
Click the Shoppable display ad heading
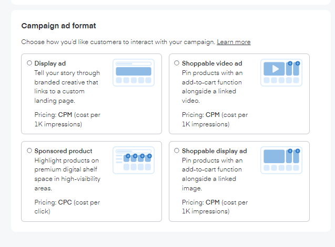(214, 151)
